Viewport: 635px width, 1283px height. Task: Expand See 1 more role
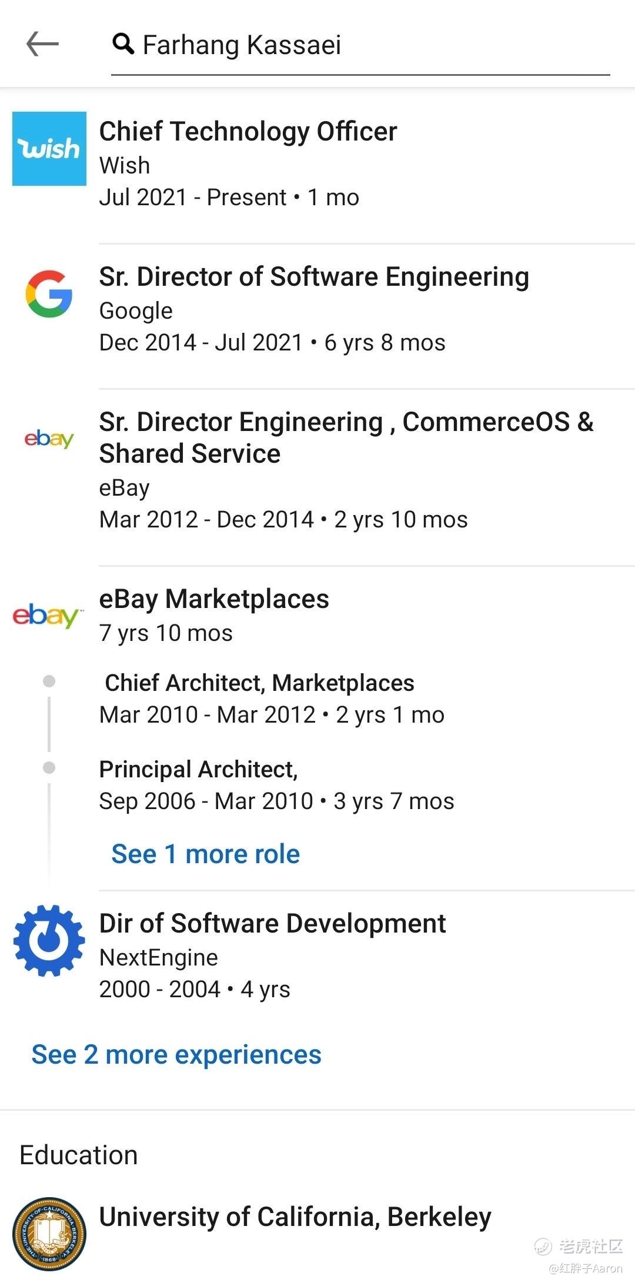[x=206, y=854]
